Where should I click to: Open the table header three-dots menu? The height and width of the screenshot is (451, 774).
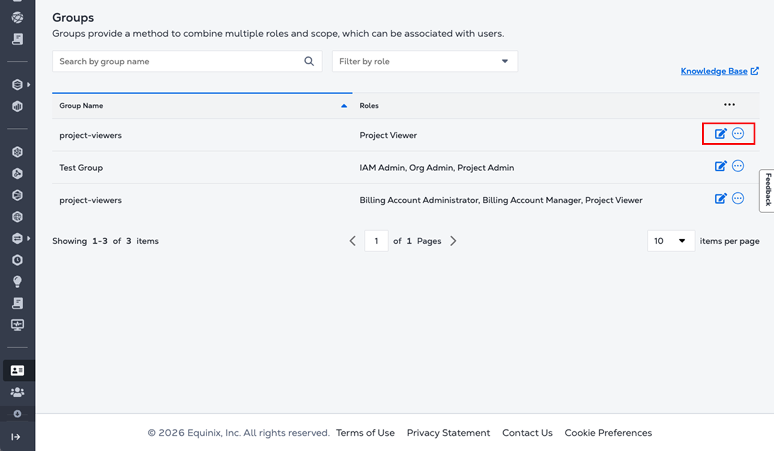pyautogui.click(x=729, y=105)
